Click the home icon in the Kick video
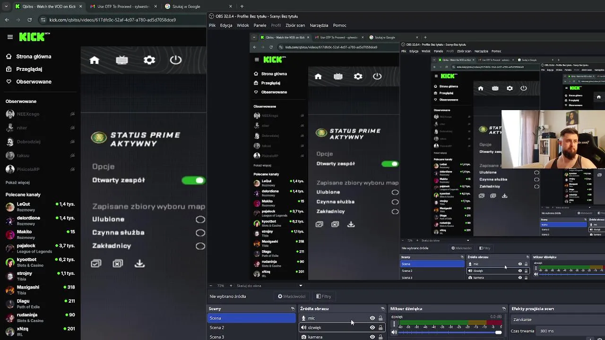 95,60
